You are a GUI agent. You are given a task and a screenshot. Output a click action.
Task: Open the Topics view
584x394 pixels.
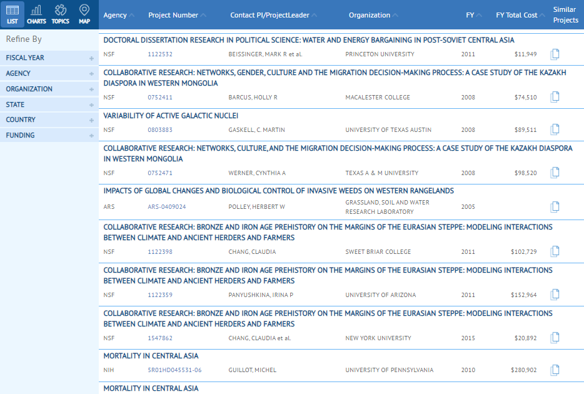tap(60, 14)
